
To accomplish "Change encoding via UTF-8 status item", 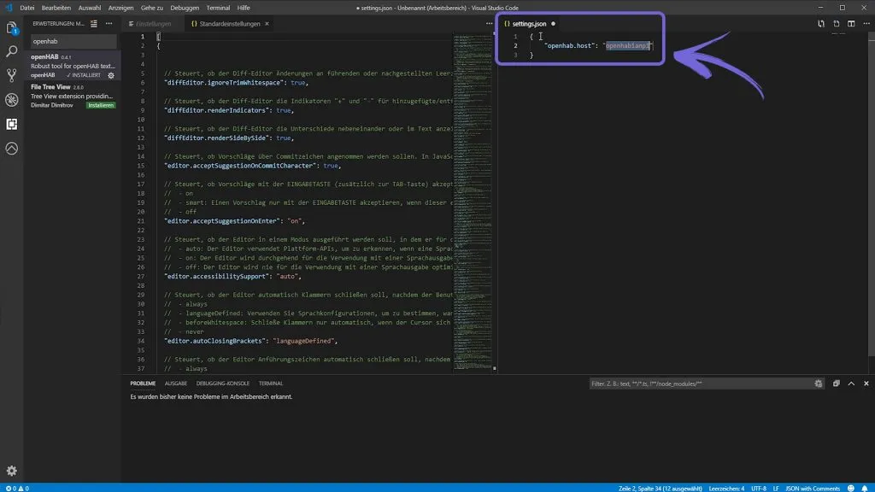I will tap(759, 488).
